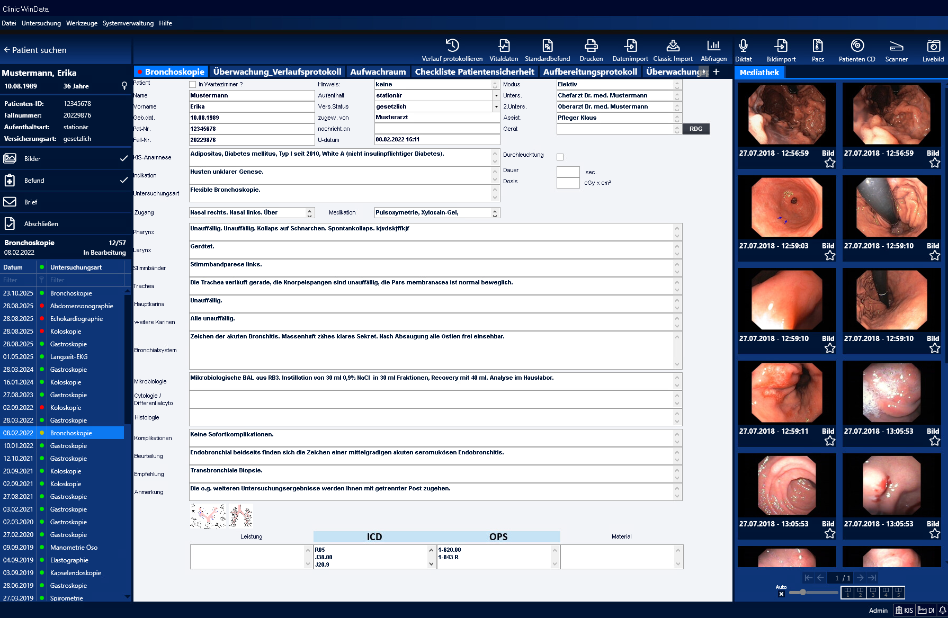
Task: Launch the Livebild camera
Action: pyautogui.click(x=933, y=46)
